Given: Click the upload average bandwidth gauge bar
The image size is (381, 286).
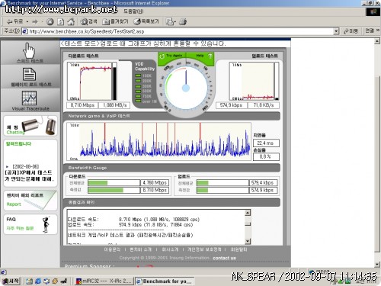Looking at the screenshot, I should click(223, 183).
